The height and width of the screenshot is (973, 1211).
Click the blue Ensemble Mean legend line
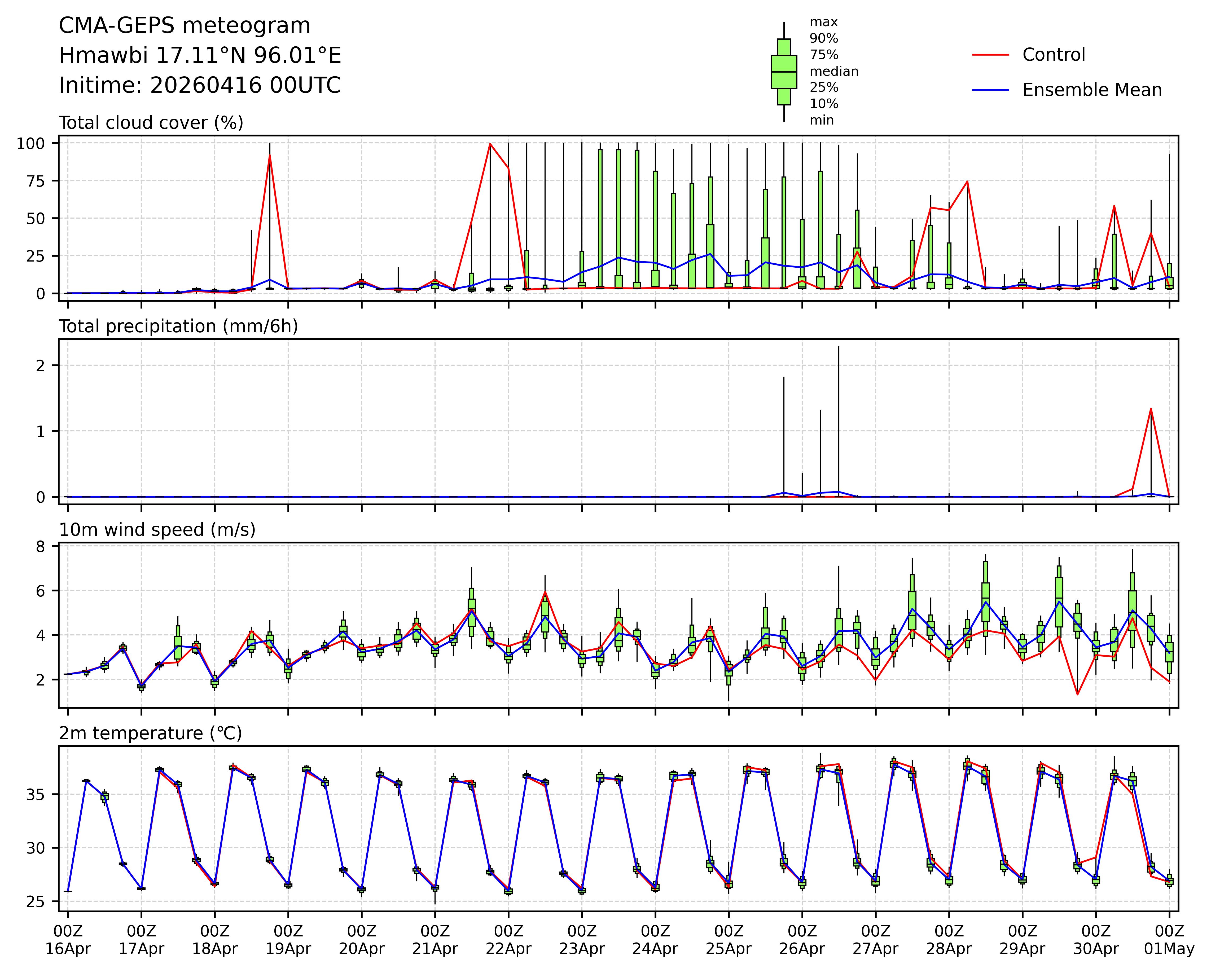click(990, 90)
